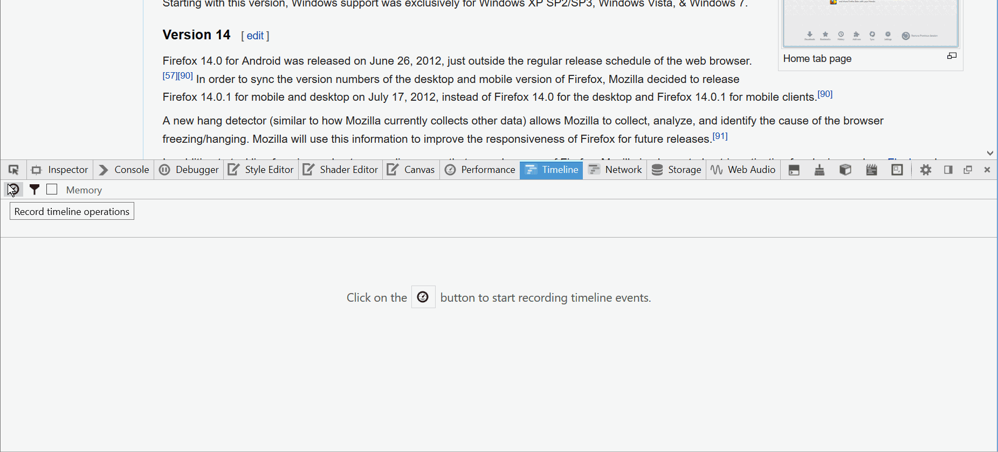Screen dimensions: 998x452
Task: Dock devtools to side of browser
Action: point(948,170)
